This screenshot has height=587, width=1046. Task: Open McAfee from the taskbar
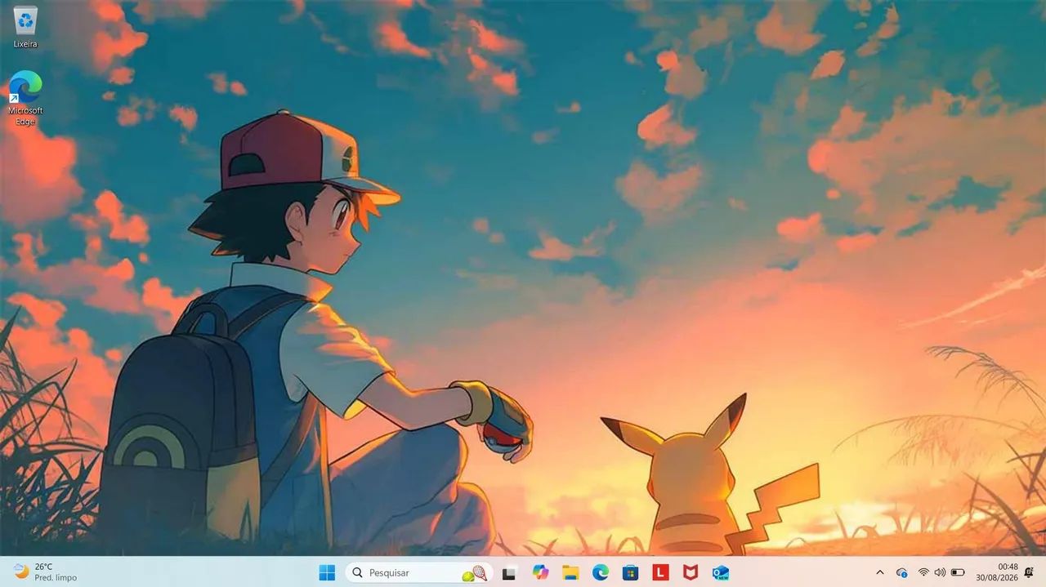[x=691, y=572]
